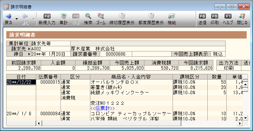Image resolution: width=253 pixels, height=131 pixels.
Task: Click 今回請求額 value 8,215,628
Action: (x=196, y=68)
